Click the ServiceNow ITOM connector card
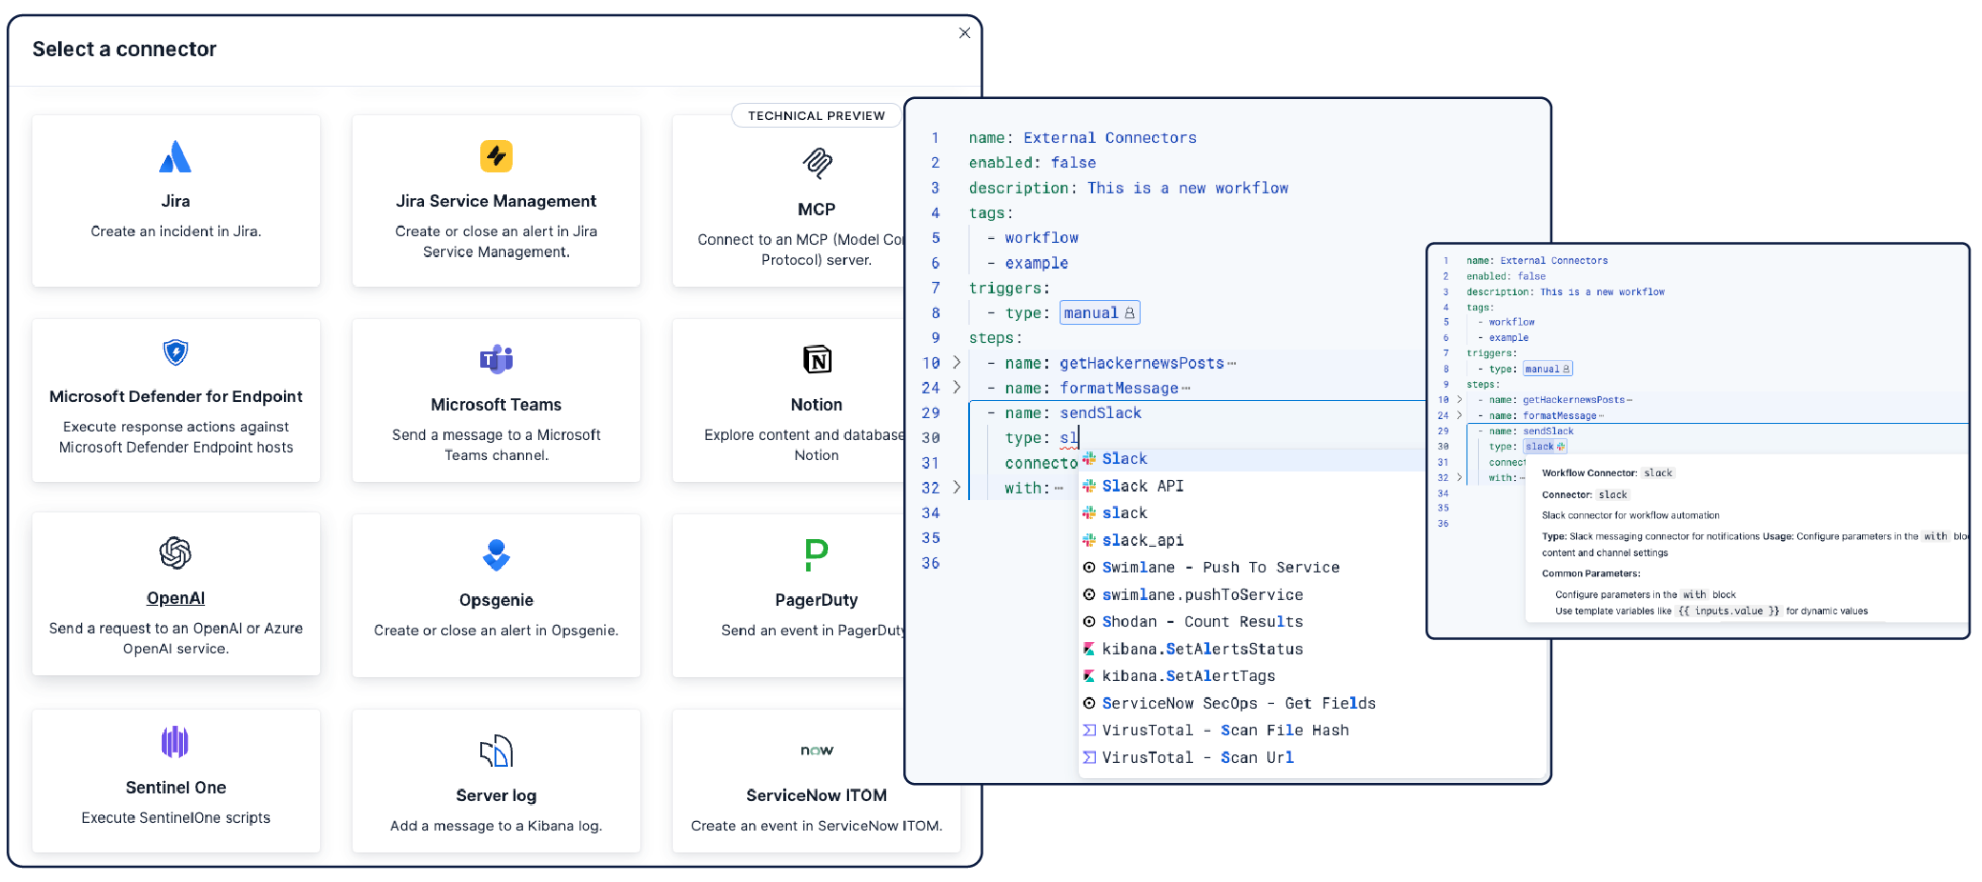This screenshot has width=1982, height=882. (x=816, y=781)
